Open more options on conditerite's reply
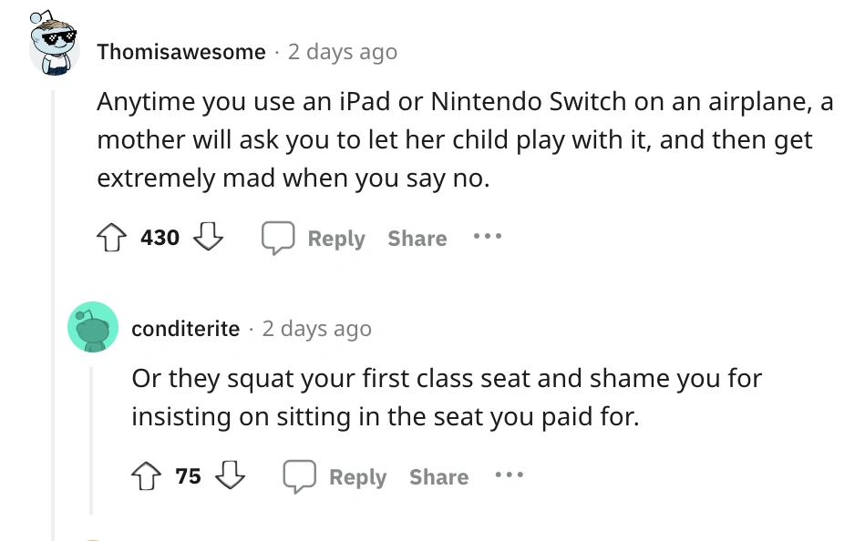Screen dimensions: 865x541 pos(510,476)
